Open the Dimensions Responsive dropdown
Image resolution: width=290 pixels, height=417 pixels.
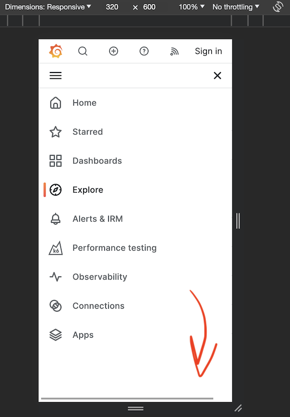click(x=47, y=7)
